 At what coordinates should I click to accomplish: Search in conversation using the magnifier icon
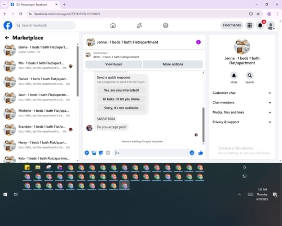coord(250,76)
